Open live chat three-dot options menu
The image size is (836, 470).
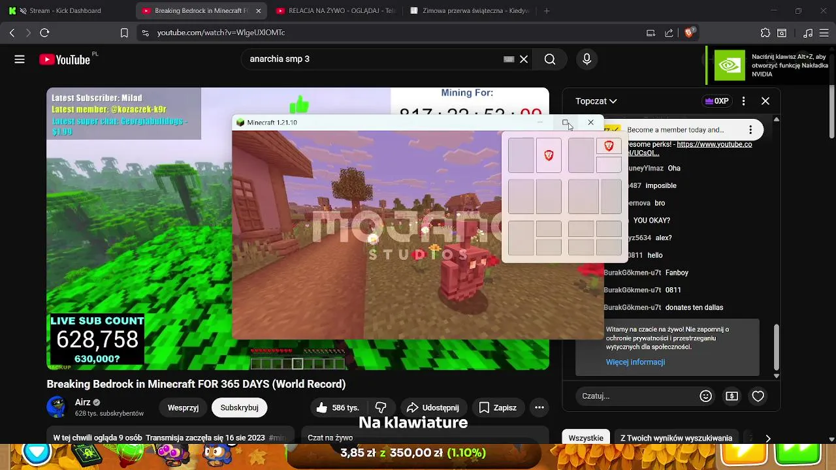[743, 101]
